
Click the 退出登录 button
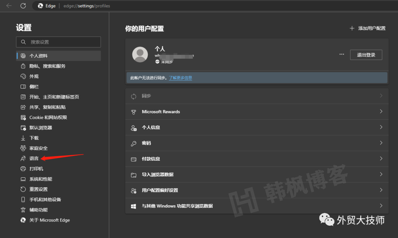coord(366,54)
